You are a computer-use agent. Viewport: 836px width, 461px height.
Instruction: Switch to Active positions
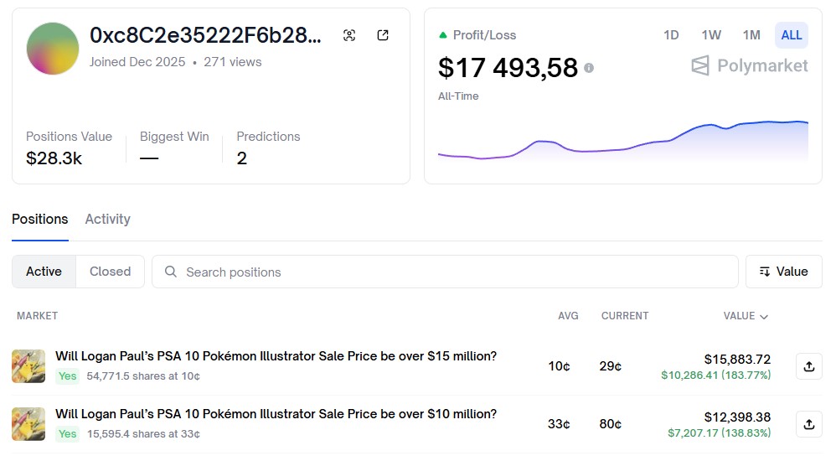tap(44, 272)
